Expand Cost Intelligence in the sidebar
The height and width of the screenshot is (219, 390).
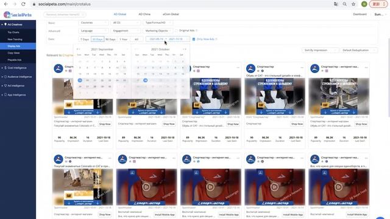(x=18, y=68)
